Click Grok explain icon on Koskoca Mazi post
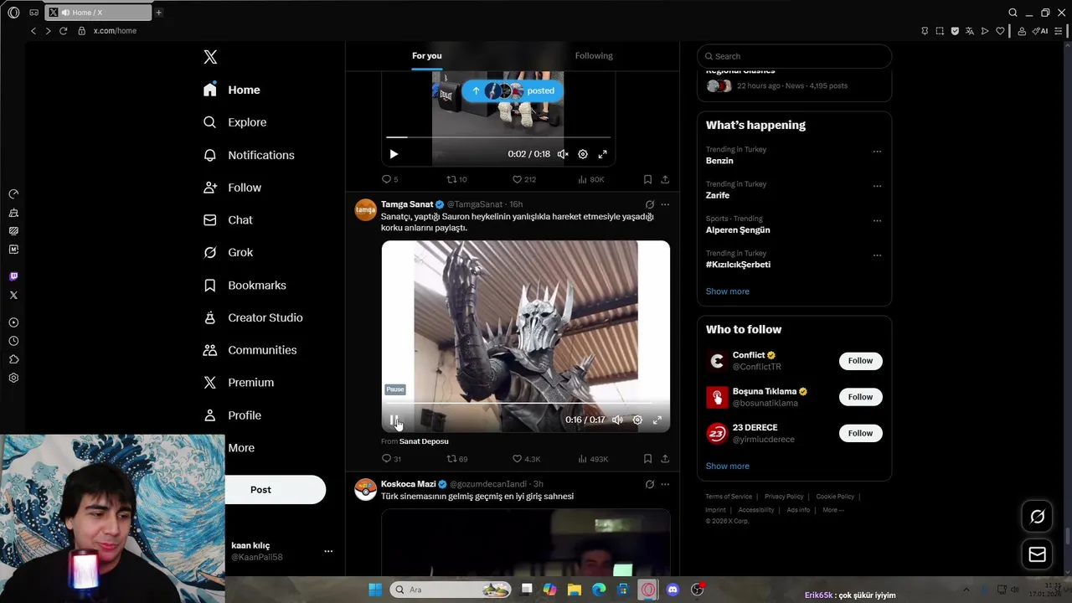The image size is (1072, 603). coord(649,484)
